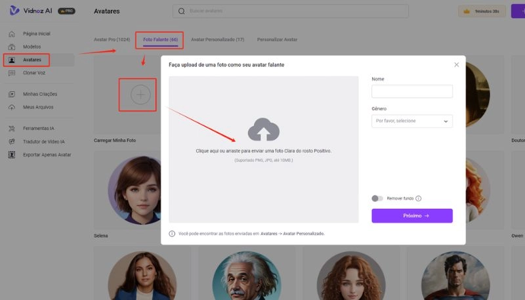Image resolution: width=525 pixels, height=300 pixels.
Task: Open the Personalizar Avatar tab
Action: tap(277, 39)
